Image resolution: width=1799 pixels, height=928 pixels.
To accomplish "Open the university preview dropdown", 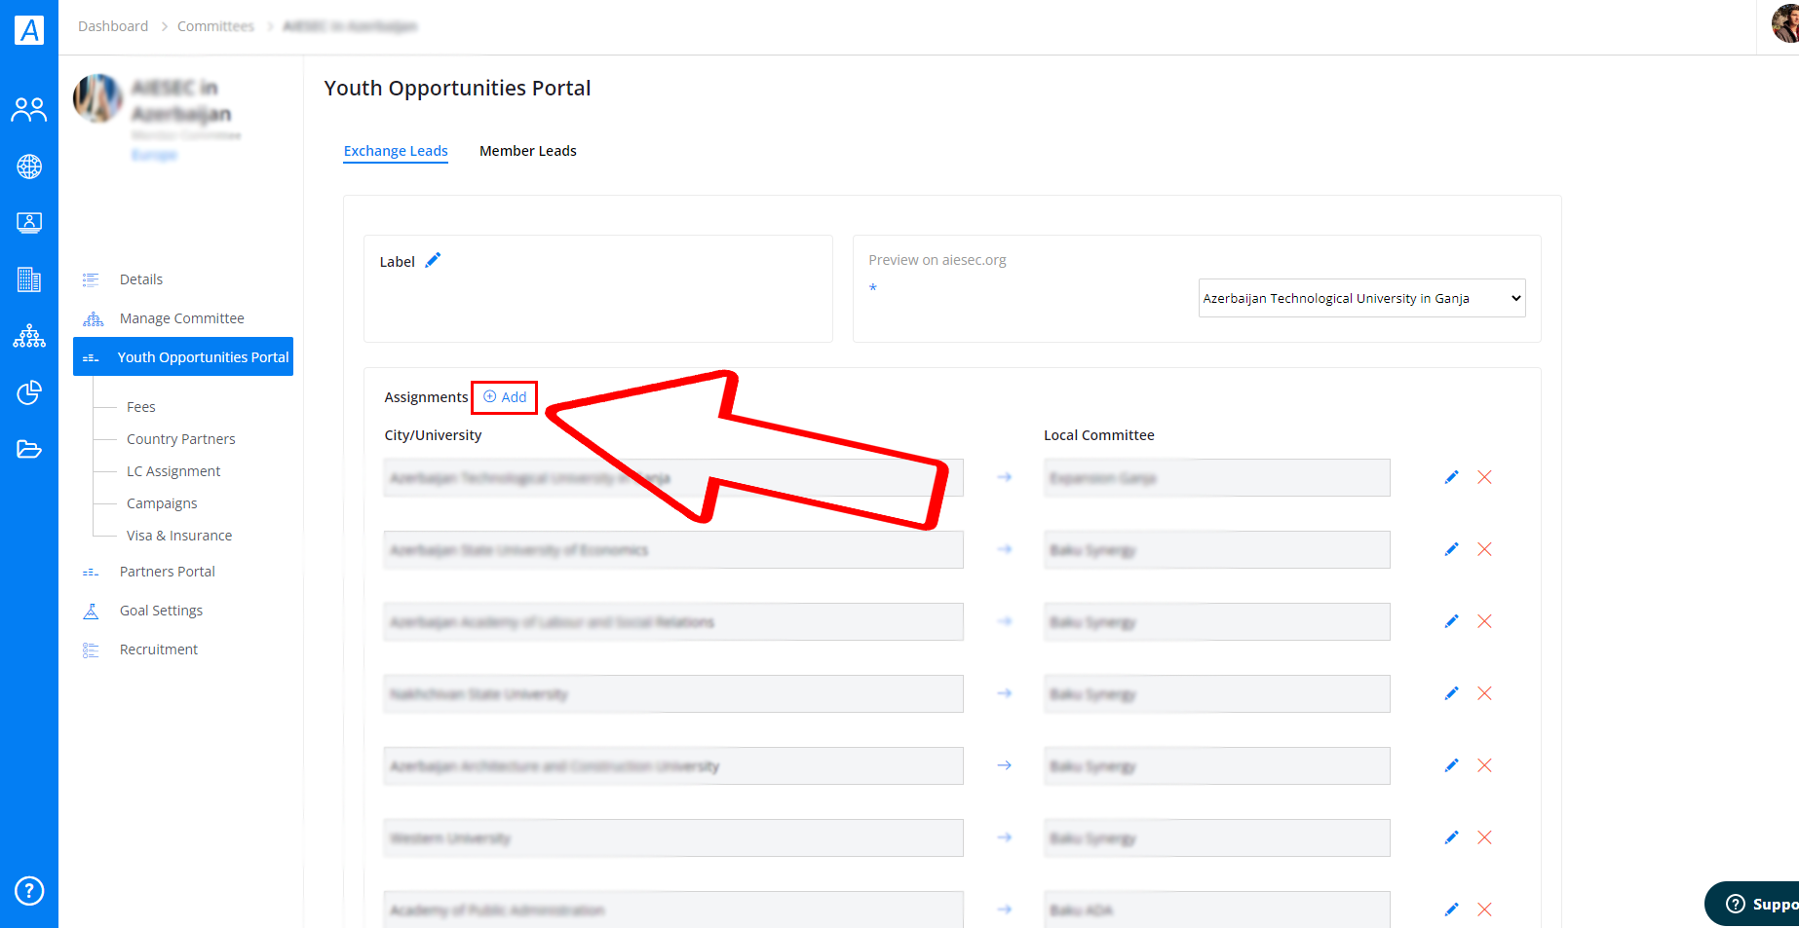I will coord(1361,298).
